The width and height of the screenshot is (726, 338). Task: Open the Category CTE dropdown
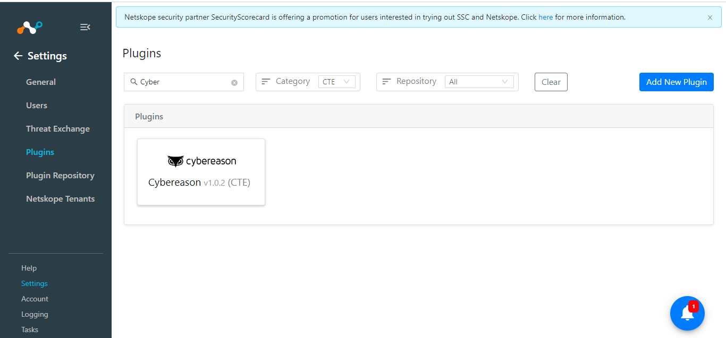tap(336, 82)
